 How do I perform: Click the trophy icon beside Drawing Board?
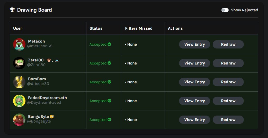click(12, 10)
